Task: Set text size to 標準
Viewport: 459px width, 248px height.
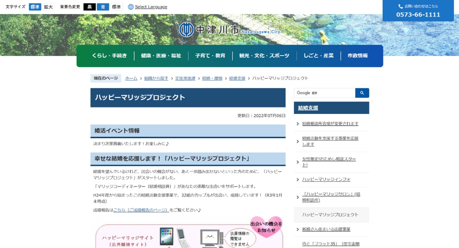Action: tap(35, 7)
